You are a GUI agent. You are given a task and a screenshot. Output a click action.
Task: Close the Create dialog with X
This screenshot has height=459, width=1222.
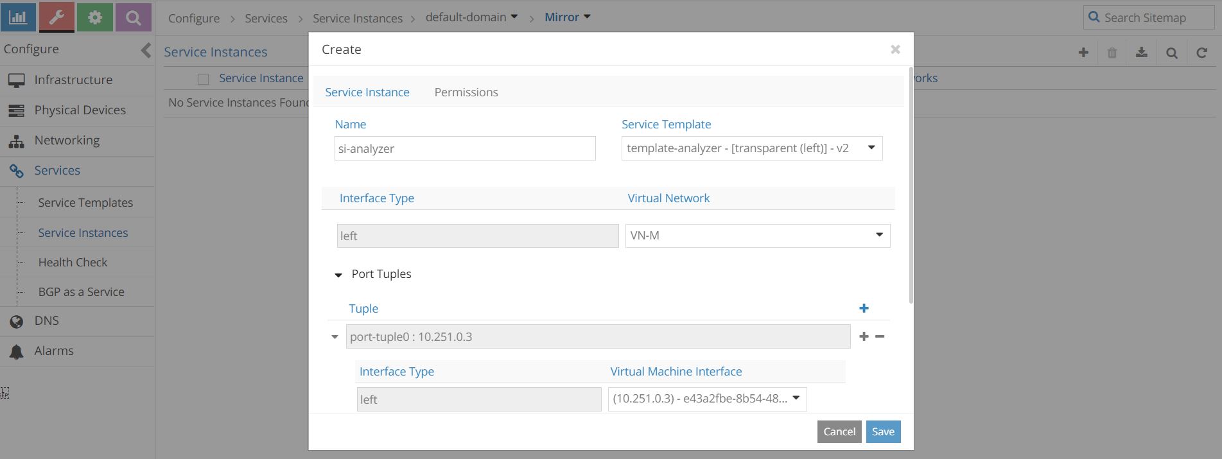click(x=895, y=49)
